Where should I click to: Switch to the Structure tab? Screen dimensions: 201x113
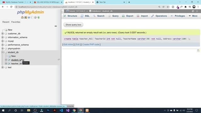(x=70, y=16)
